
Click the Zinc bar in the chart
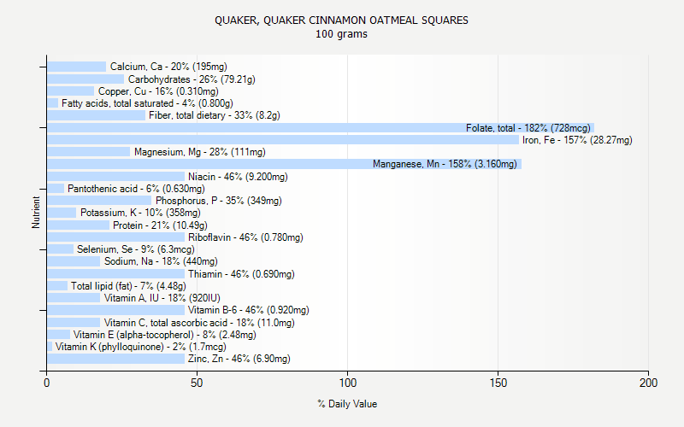[x=116, y=359]
